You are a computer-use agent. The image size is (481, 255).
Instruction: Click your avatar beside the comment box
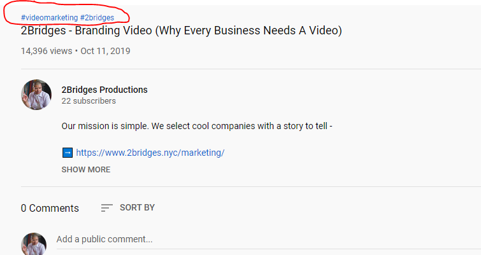coord(34,244)
